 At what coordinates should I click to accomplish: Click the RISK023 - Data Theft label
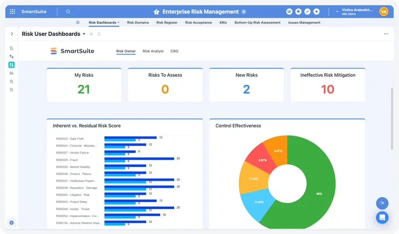[x=70, y=139]
